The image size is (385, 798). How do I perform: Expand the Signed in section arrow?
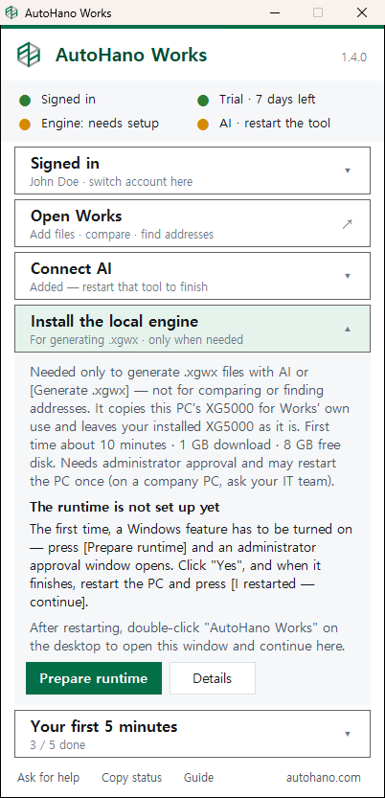pos(348,171)
